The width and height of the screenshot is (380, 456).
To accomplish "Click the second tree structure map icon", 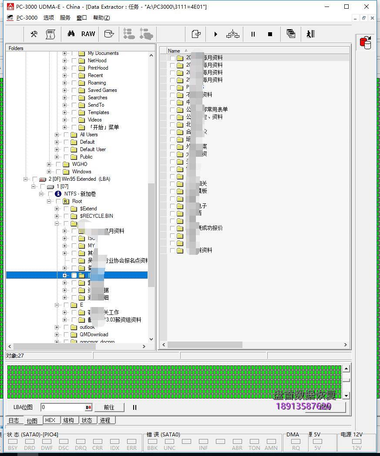I will click(146, 34).
